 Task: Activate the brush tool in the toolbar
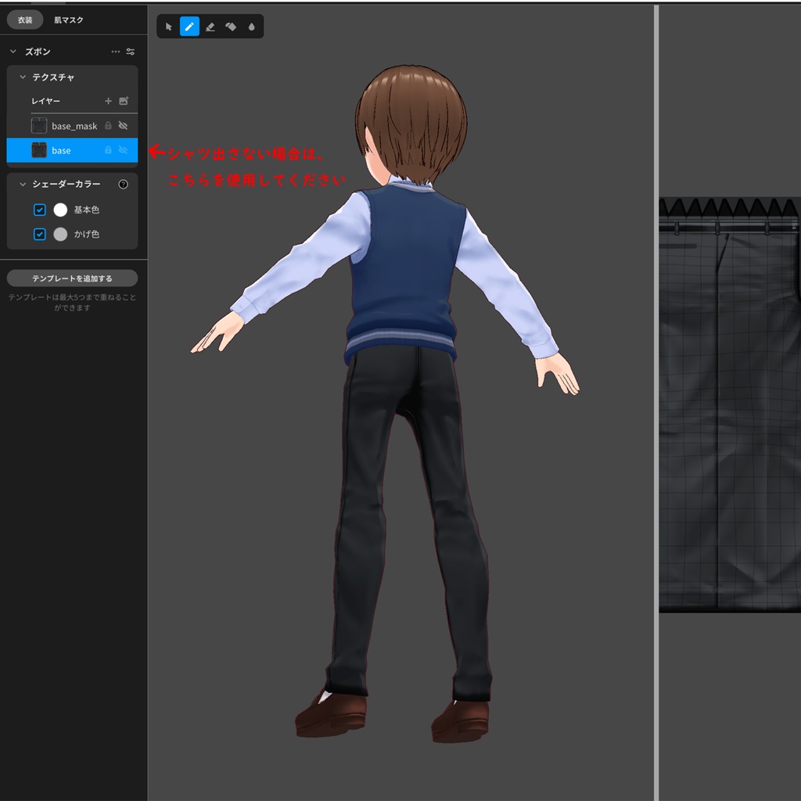click(189, 26)
